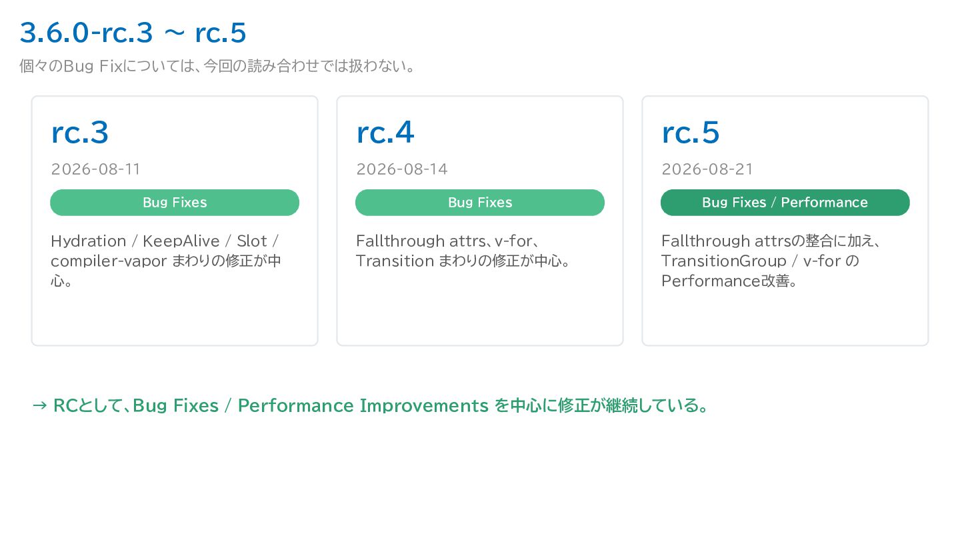This screenshot has width=960, height=540.
Task: Click the rc.4 card heading
Action: point(385,133)
